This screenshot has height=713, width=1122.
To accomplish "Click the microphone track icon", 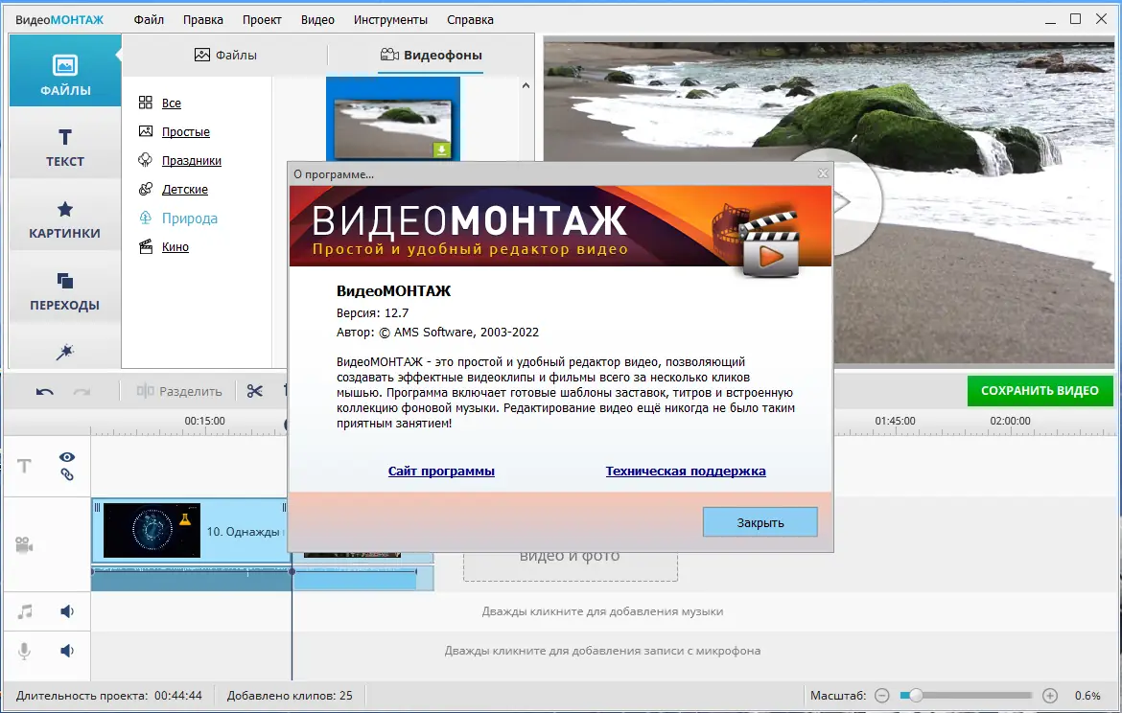I will [24, 651].
